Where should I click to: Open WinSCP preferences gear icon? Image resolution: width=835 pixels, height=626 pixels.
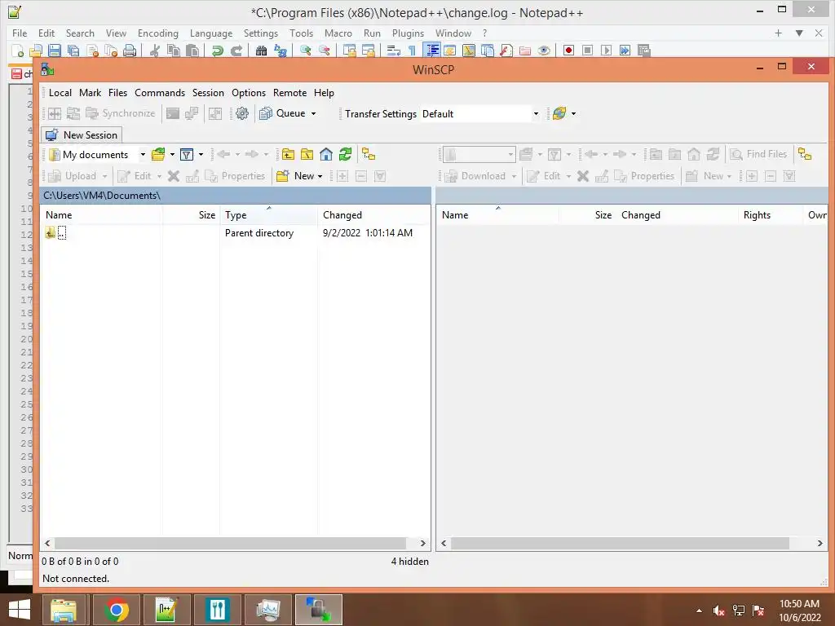coord(241,113)
